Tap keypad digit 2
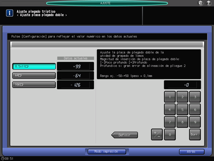 (183, 97)
